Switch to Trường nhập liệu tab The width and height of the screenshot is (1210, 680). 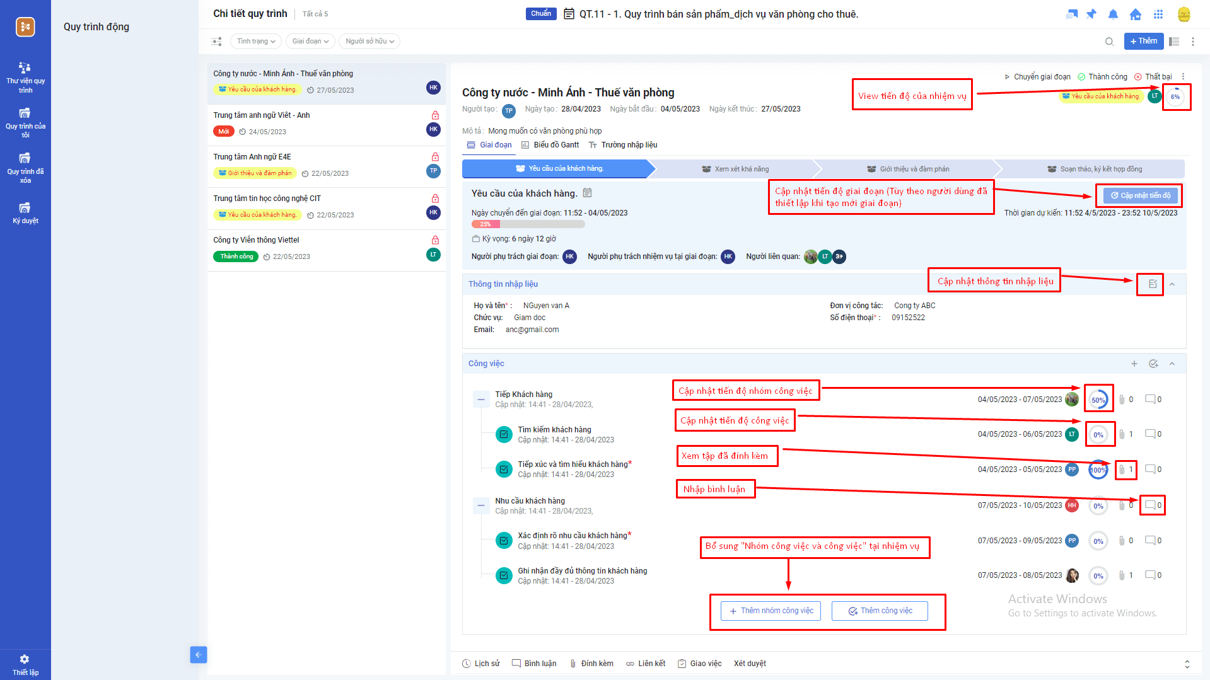pos(623,145)
